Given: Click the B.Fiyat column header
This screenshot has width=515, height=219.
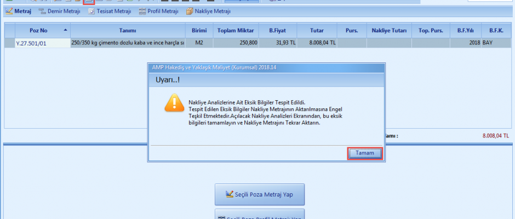Looking at the screenshot, I should (277, 31).
